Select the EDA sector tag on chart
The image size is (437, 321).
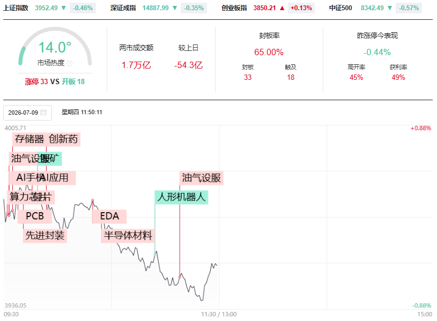(x=109, y=217)
